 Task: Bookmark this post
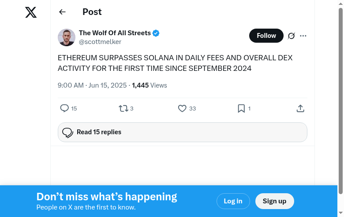click(x=241, y=108)
